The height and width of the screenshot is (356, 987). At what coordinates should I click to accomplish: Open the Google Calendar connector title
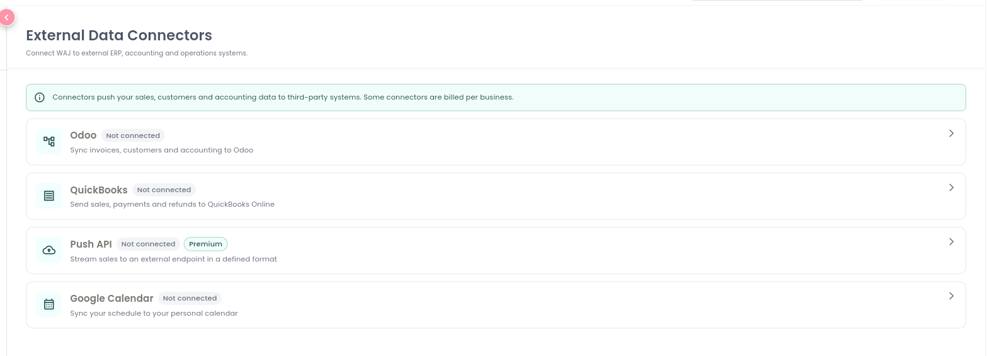coord(111,298)
